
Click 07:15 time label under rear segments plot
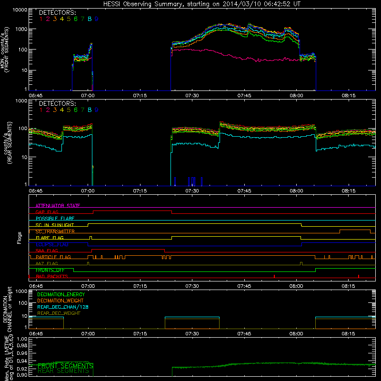click(140, 191)
